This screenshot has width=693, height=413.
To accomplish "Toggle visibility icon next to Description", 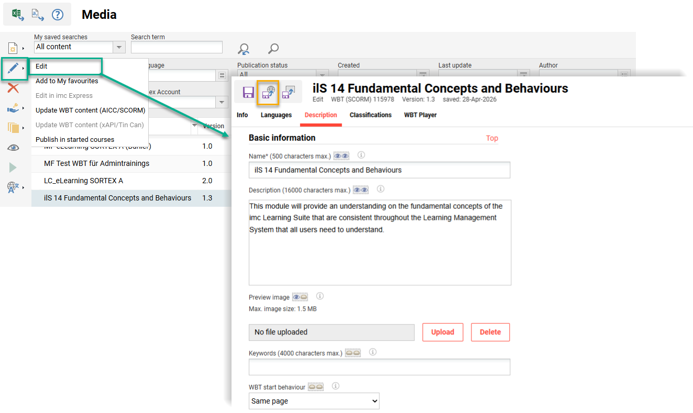I will point(360,189).
